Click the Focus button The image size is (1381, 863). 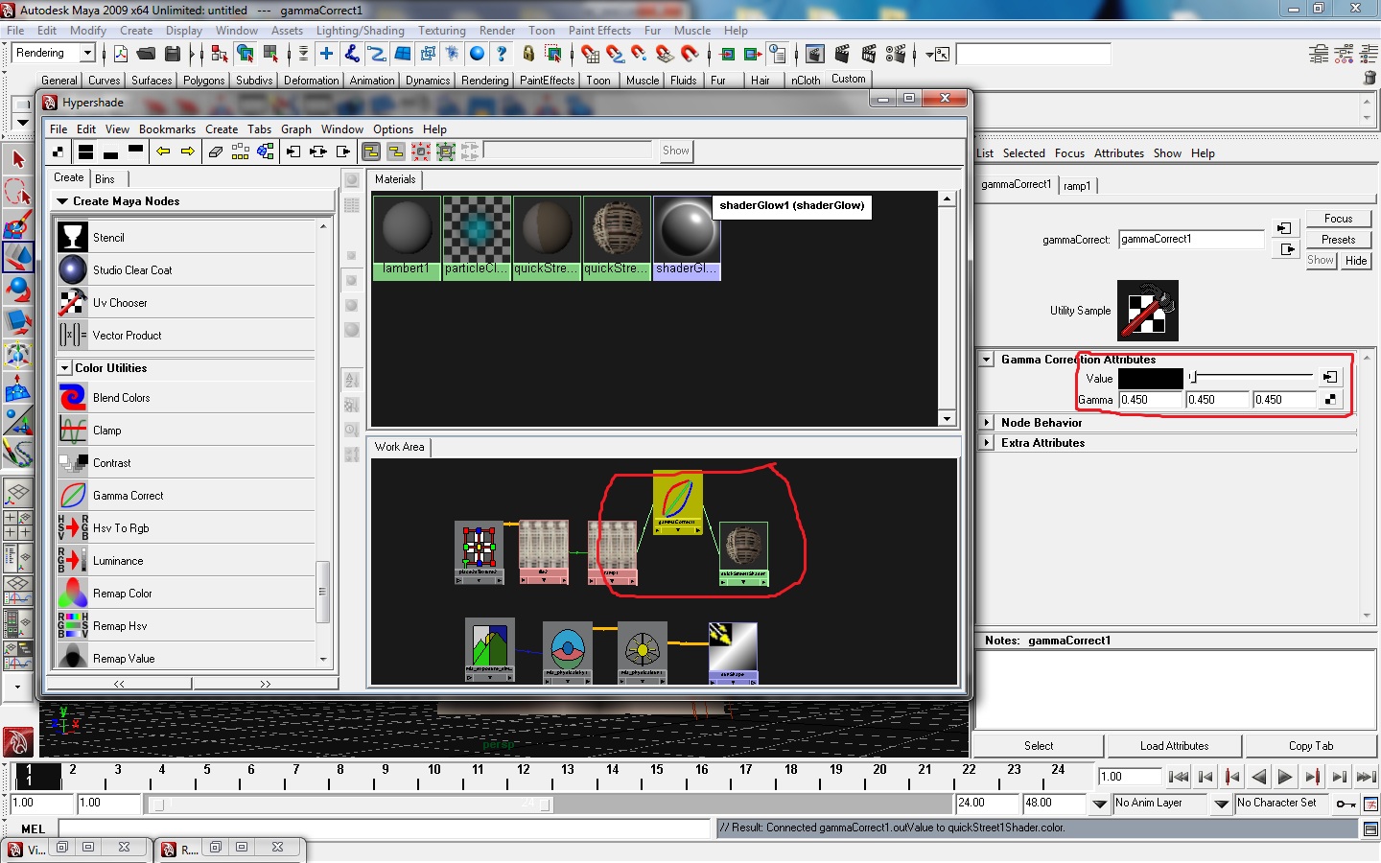(1338, 219)
